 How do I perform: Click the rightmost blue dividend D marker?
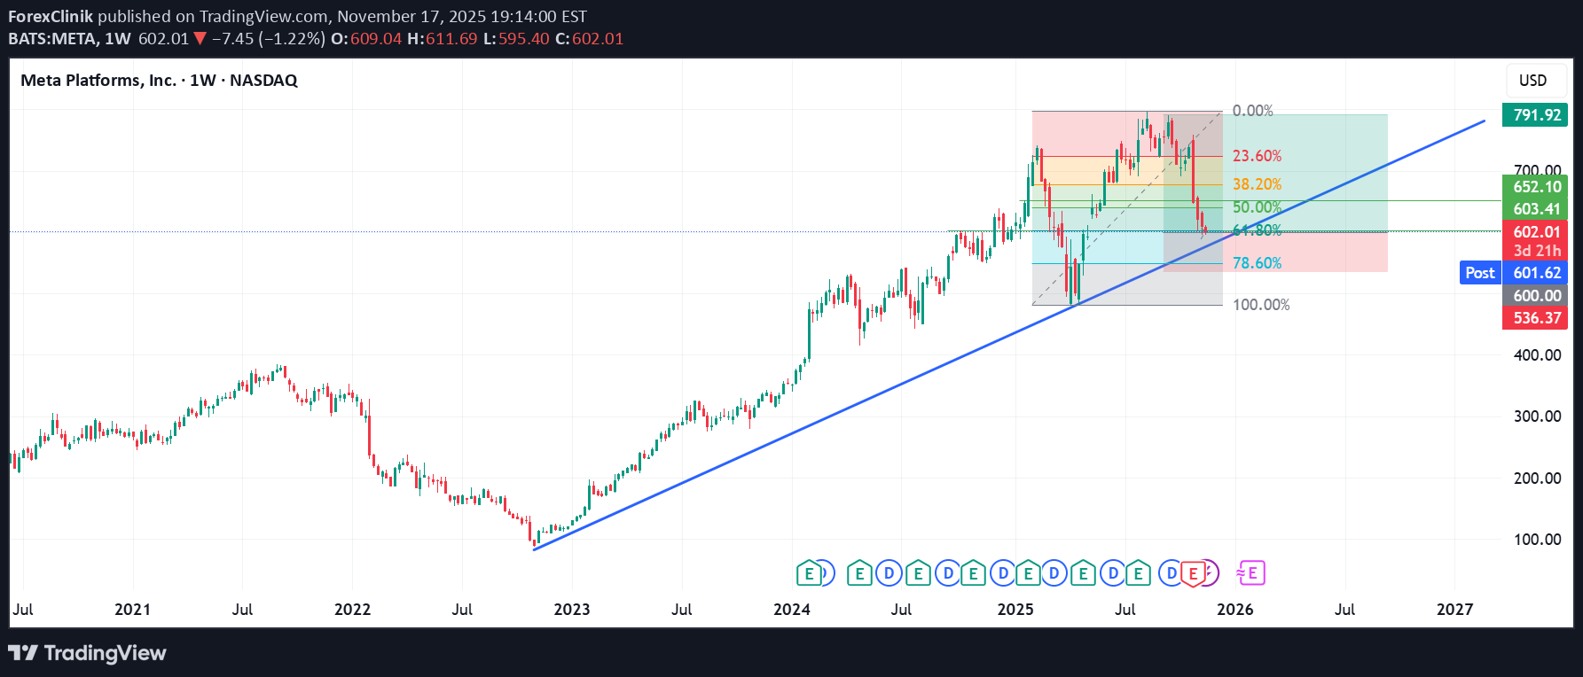(1172, 573)
